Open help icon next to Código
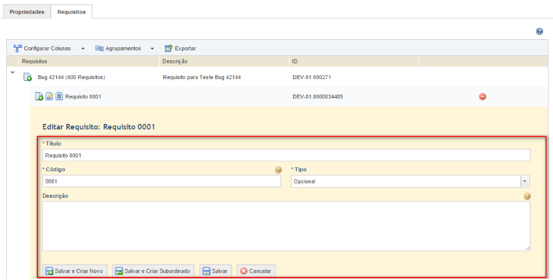The image size is (553, 280). coord(278,170)
